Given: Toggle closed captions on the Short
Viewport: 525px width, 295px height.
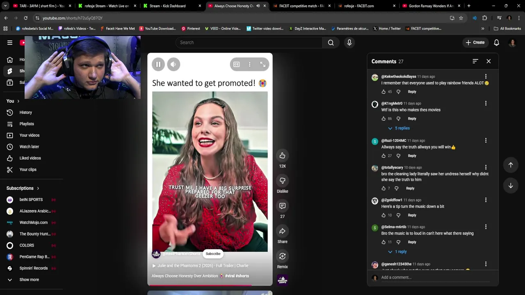Looking at the screenshot, I should point(237,64).
